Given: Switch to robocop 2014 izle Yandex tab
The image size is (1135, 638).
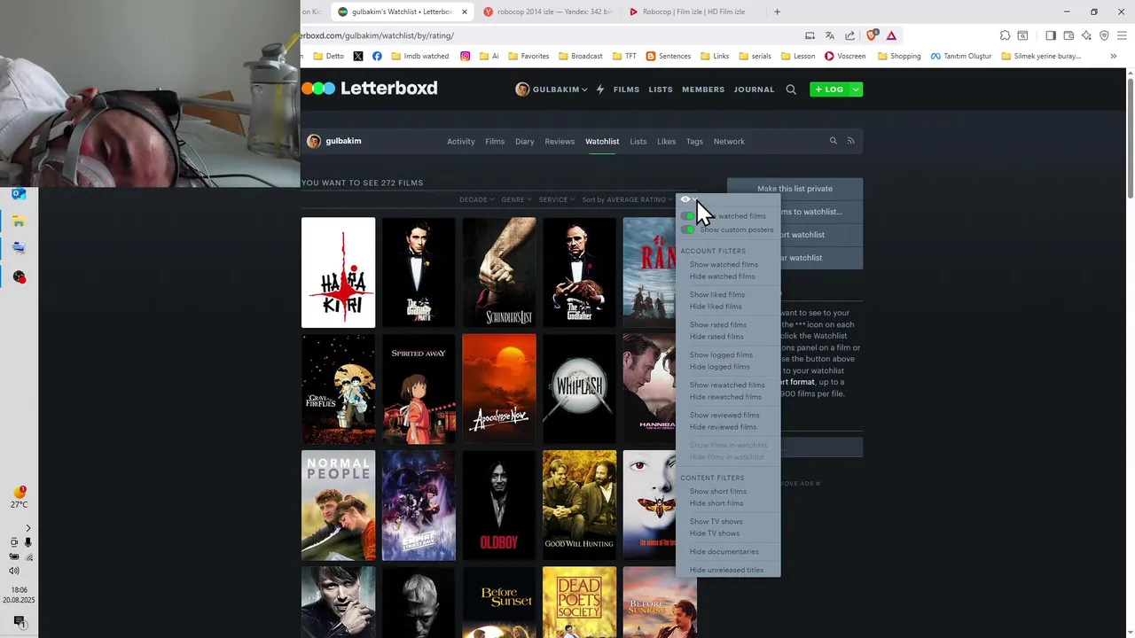Looking at the screenshot, I should point(548,12).
